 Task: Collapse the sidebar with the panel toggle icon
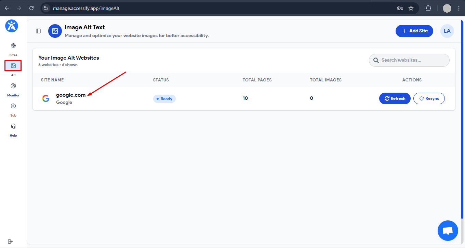pos(38,31)
